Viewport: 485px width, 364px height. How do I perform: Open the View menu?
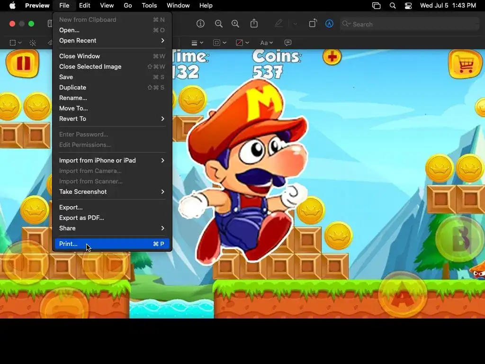coord(107,6)
